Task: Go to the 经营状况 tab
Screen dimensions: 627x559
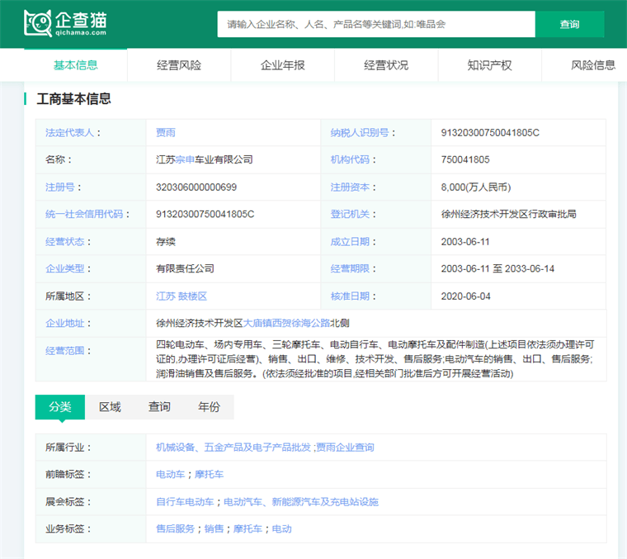Action: coord(386,65)
